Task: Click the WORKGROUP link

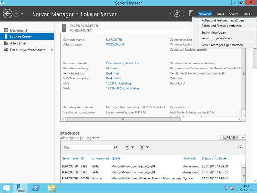Action: pyautogui.click(x=115, y=44)
